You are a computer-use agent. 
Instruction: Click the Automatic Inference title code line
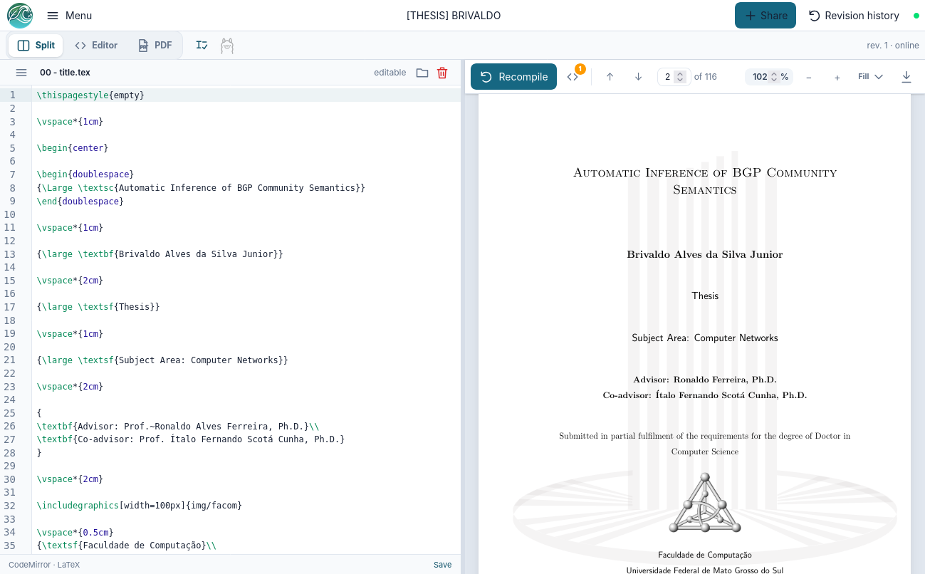click(x=201, y=188)
